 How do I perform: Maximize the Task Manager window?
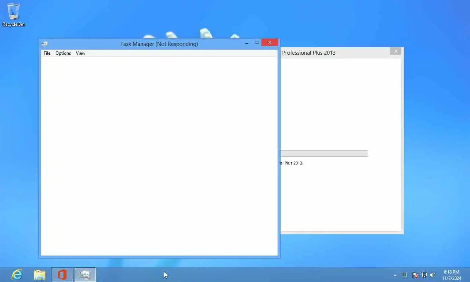257,43
